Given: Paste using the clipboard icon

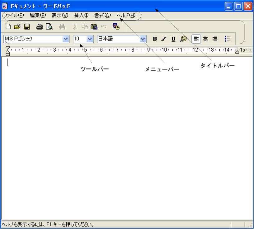Looking at the screenshot, I should 94,26.
